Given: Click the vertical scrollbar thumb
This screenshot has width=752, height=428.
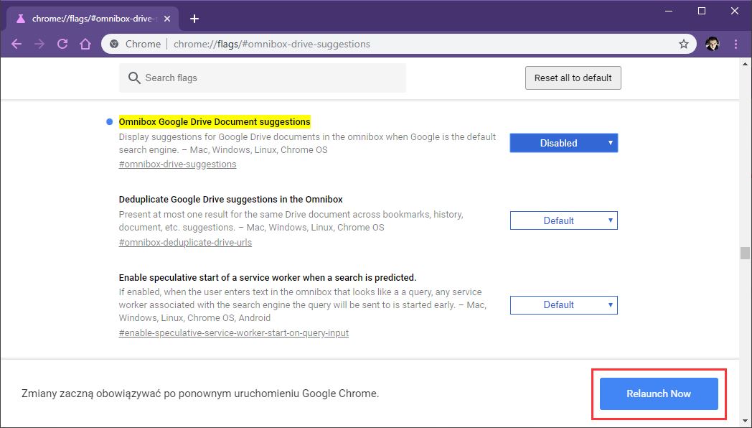Looking at the screenshot, I should [x=745, y=253].
